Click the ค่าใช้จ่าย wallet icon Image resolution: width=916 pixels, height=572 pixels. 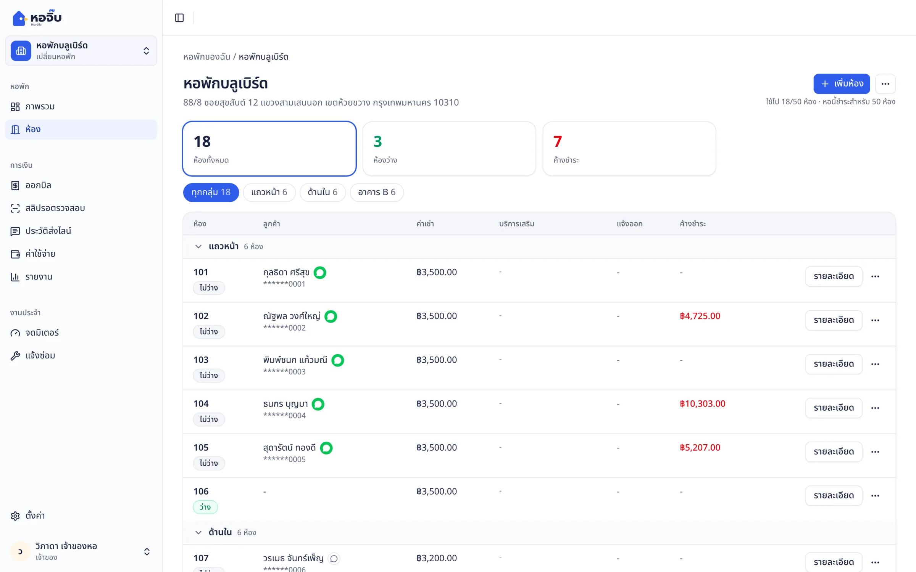pos(15,254)
